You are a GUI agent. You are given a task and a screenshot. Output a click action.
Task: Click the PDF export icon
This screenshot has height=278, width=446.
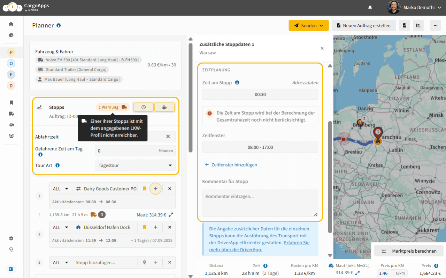click(x=404, y=25)
